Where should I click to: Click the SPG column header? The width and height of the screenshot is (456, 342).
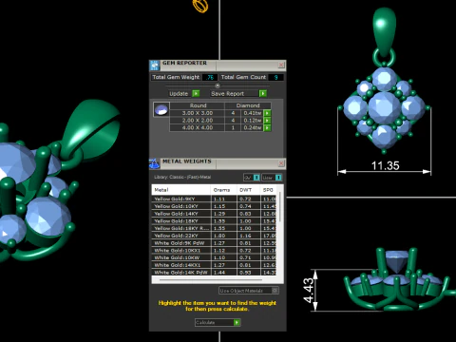[269, 190]
